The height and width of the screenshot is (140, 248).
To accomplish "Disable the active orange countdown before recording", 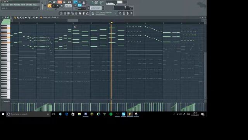I will [x=60, y=2].
